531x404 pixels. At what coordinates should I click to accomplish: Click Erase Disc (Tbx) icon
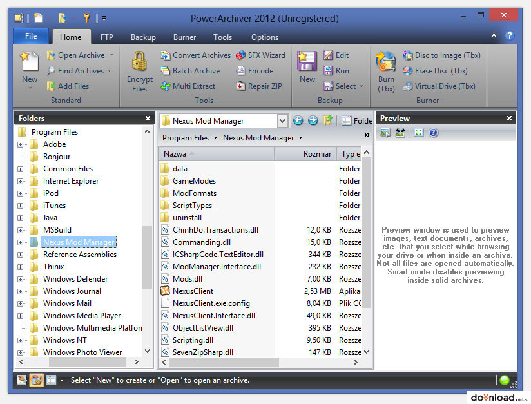click(x=407, y=71)
